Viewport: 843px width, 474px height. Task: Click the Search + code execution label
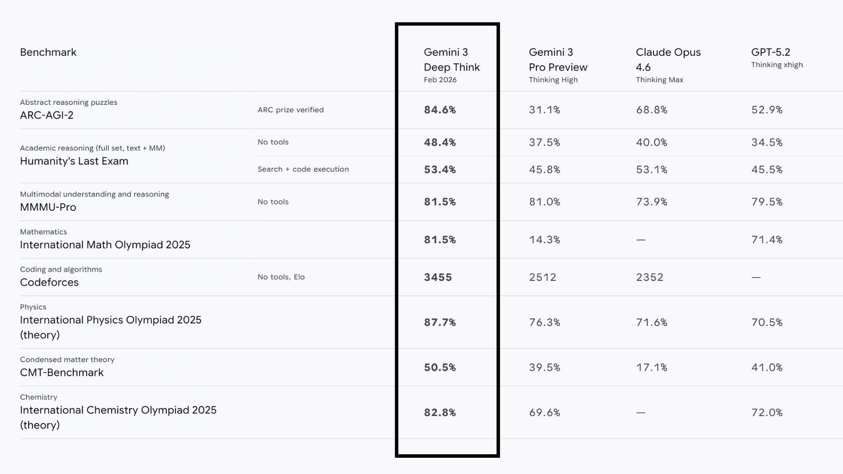303,169
